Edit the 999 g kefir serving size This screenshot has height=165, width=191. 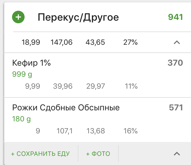pyautogui.click(x=22, y=75)
